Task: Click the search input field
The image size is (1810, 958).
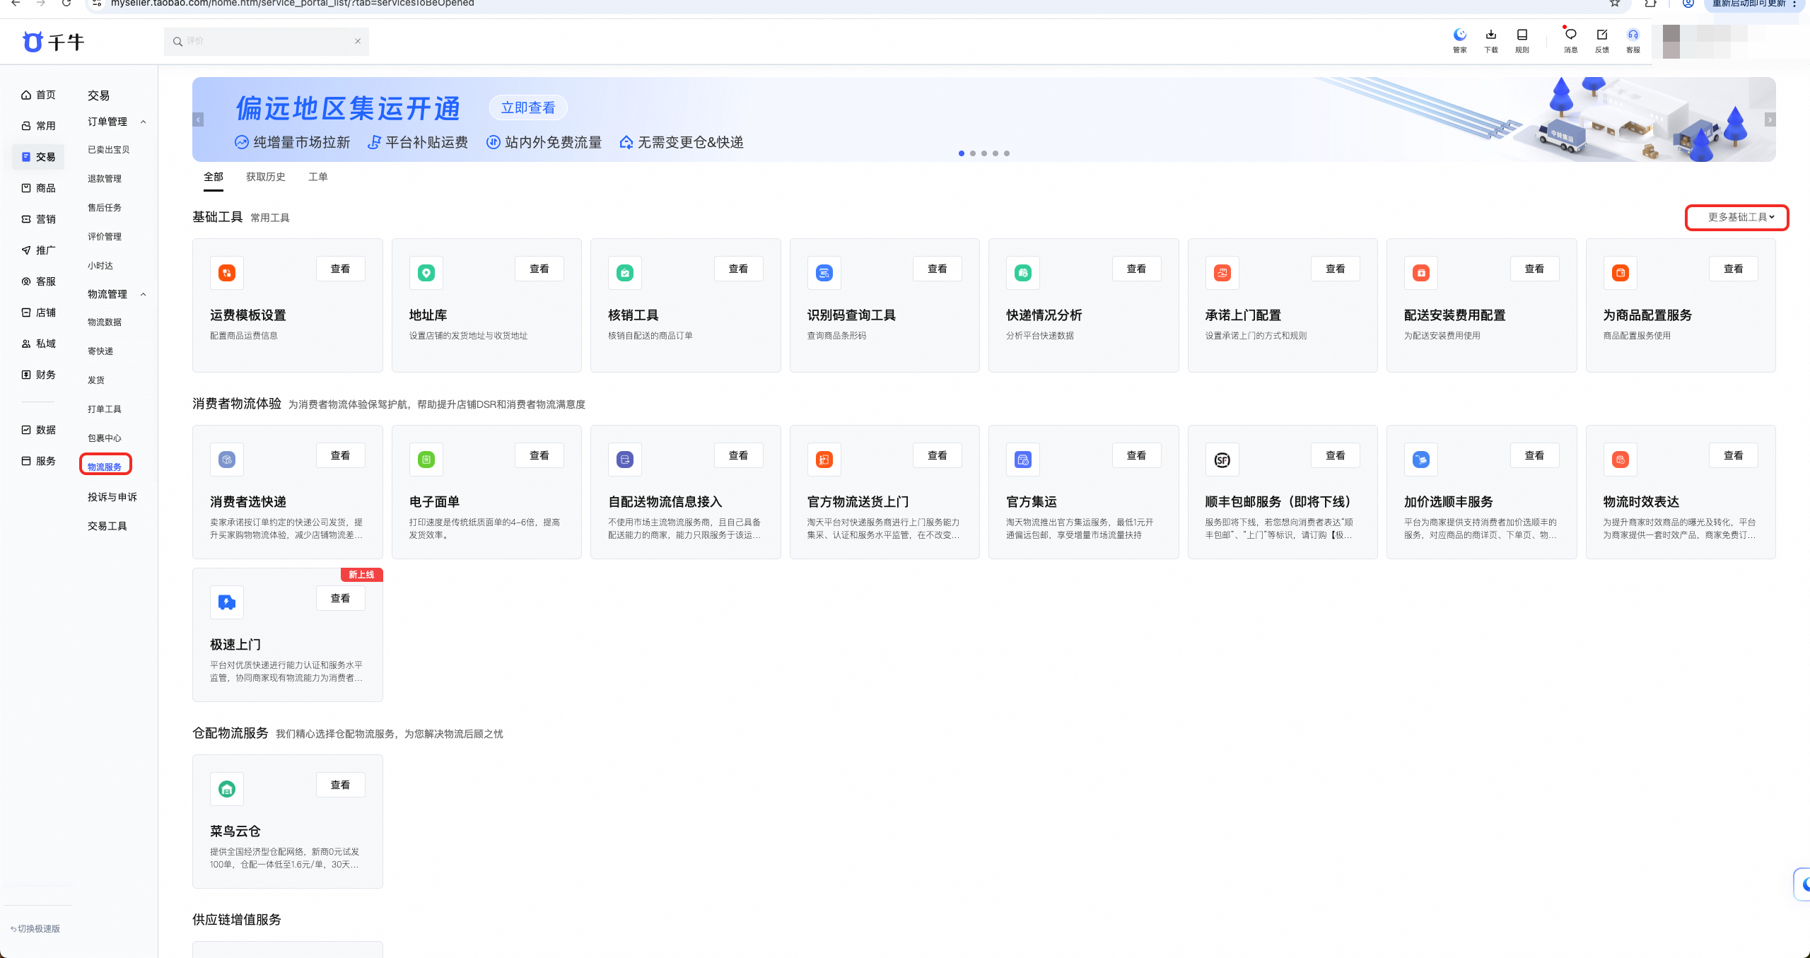Action: click(267, 41)
